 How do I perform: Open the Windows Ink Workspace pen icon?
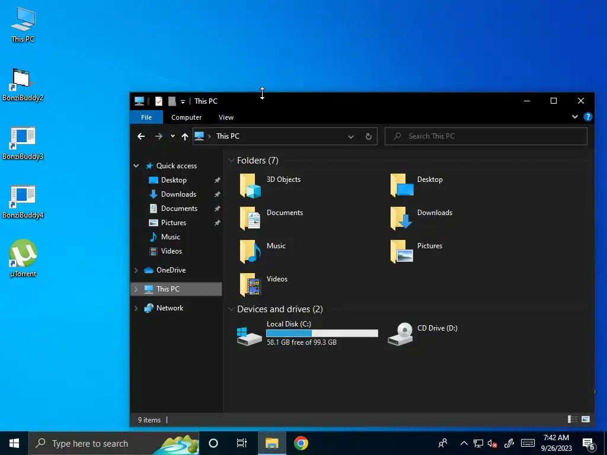[x=509, y=443]
